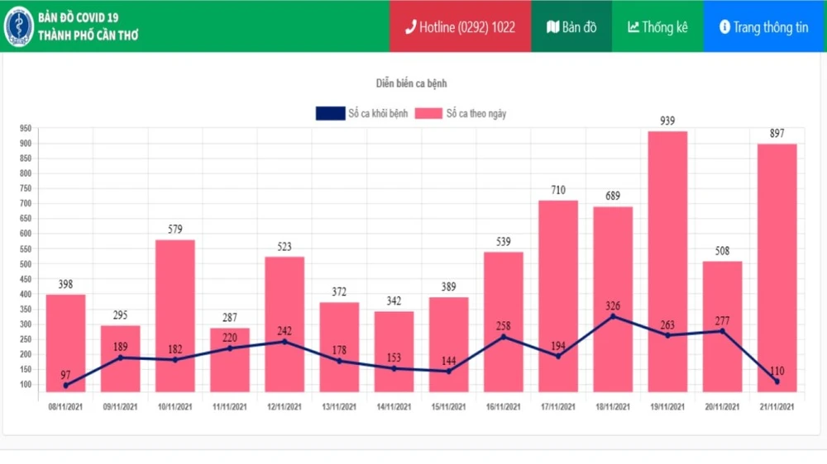Switch to the Bản đồ tab
The width and height of the screenshot is (827, 464).
point(571,27)
